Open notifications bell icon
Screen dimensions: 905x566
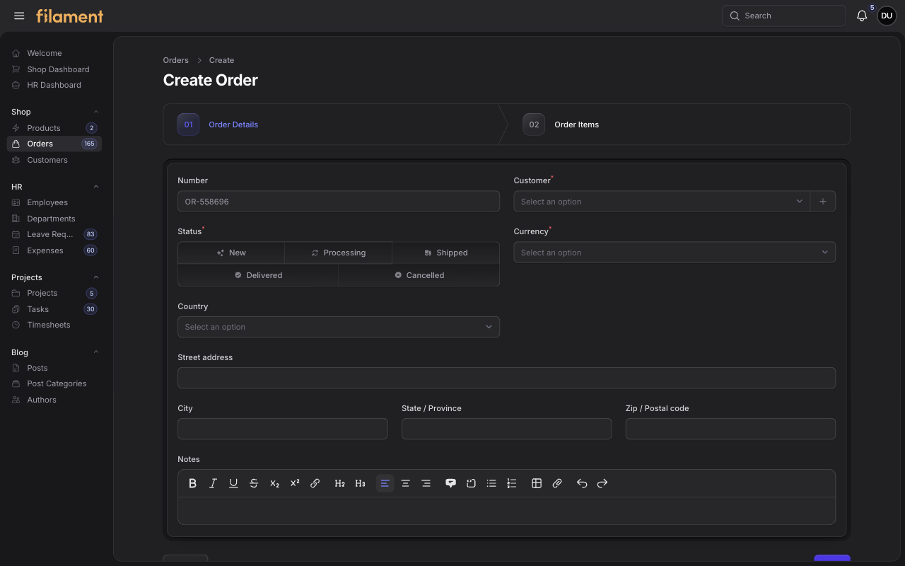[x=862, y=16]
